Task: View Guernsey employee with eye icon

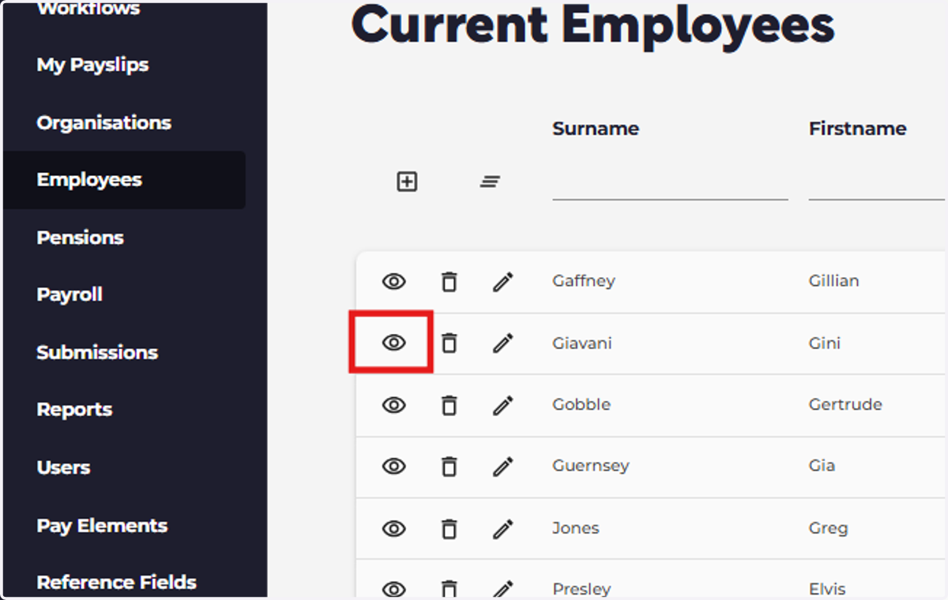Action: 393,467
